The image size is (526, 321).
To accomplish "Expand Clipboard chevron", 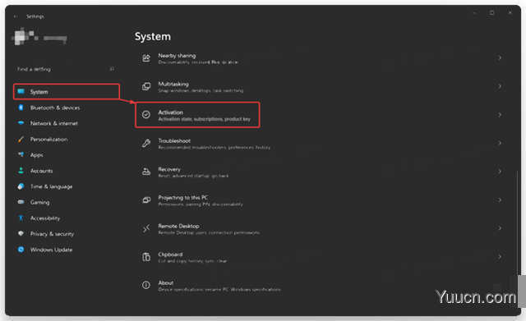I will (499, 257).
